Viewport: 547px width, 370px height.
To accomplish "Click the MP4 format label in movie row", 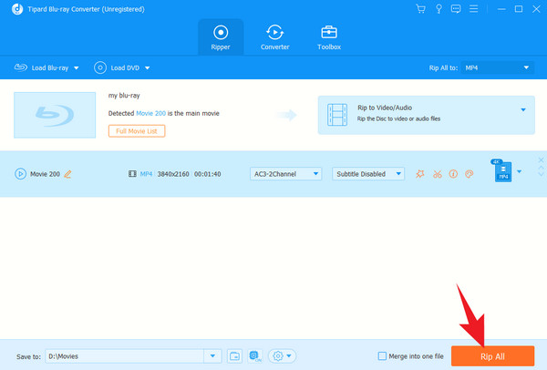I will click(146, 174).
